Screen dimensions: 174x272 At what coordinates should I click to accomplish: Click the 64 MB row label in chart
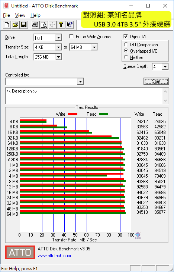pyautogui.click(x=12, y=214)
